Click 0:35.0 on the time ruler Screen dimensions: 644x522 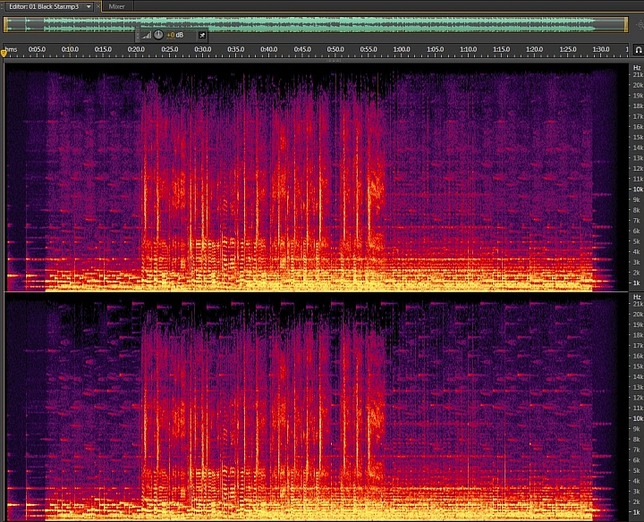(236, 49)
